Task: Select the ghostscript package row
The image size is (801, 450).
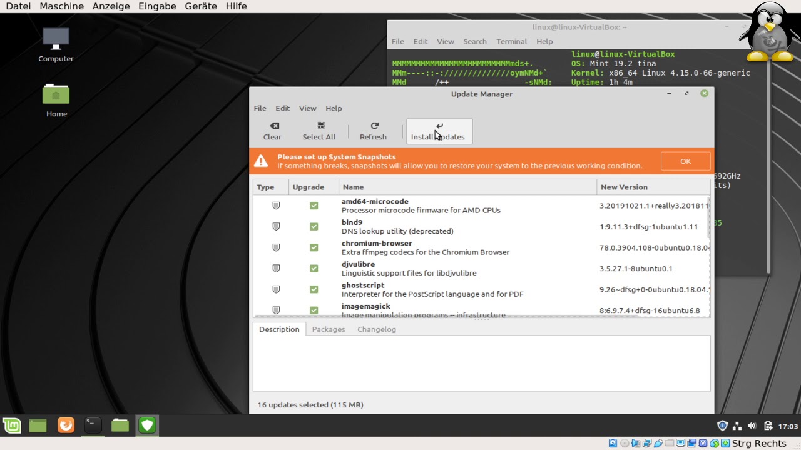Action: click(481, 289)
